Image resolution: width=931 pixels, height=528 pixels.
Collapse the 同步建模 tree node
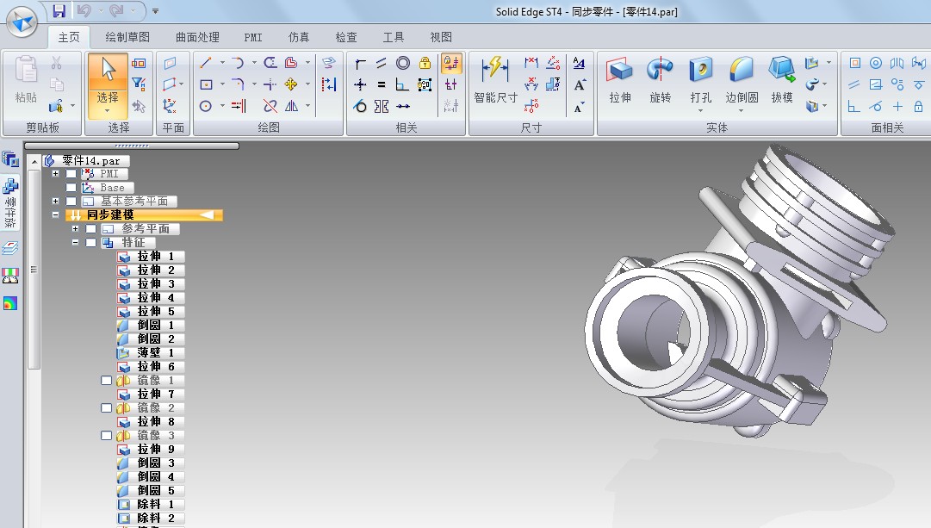56,215
